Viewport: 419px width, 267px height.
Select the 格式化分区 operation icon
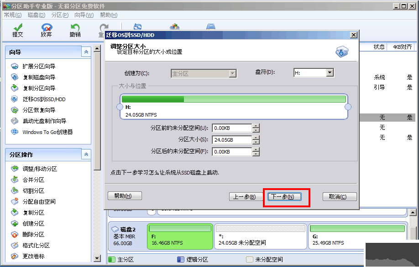point(15,246)
